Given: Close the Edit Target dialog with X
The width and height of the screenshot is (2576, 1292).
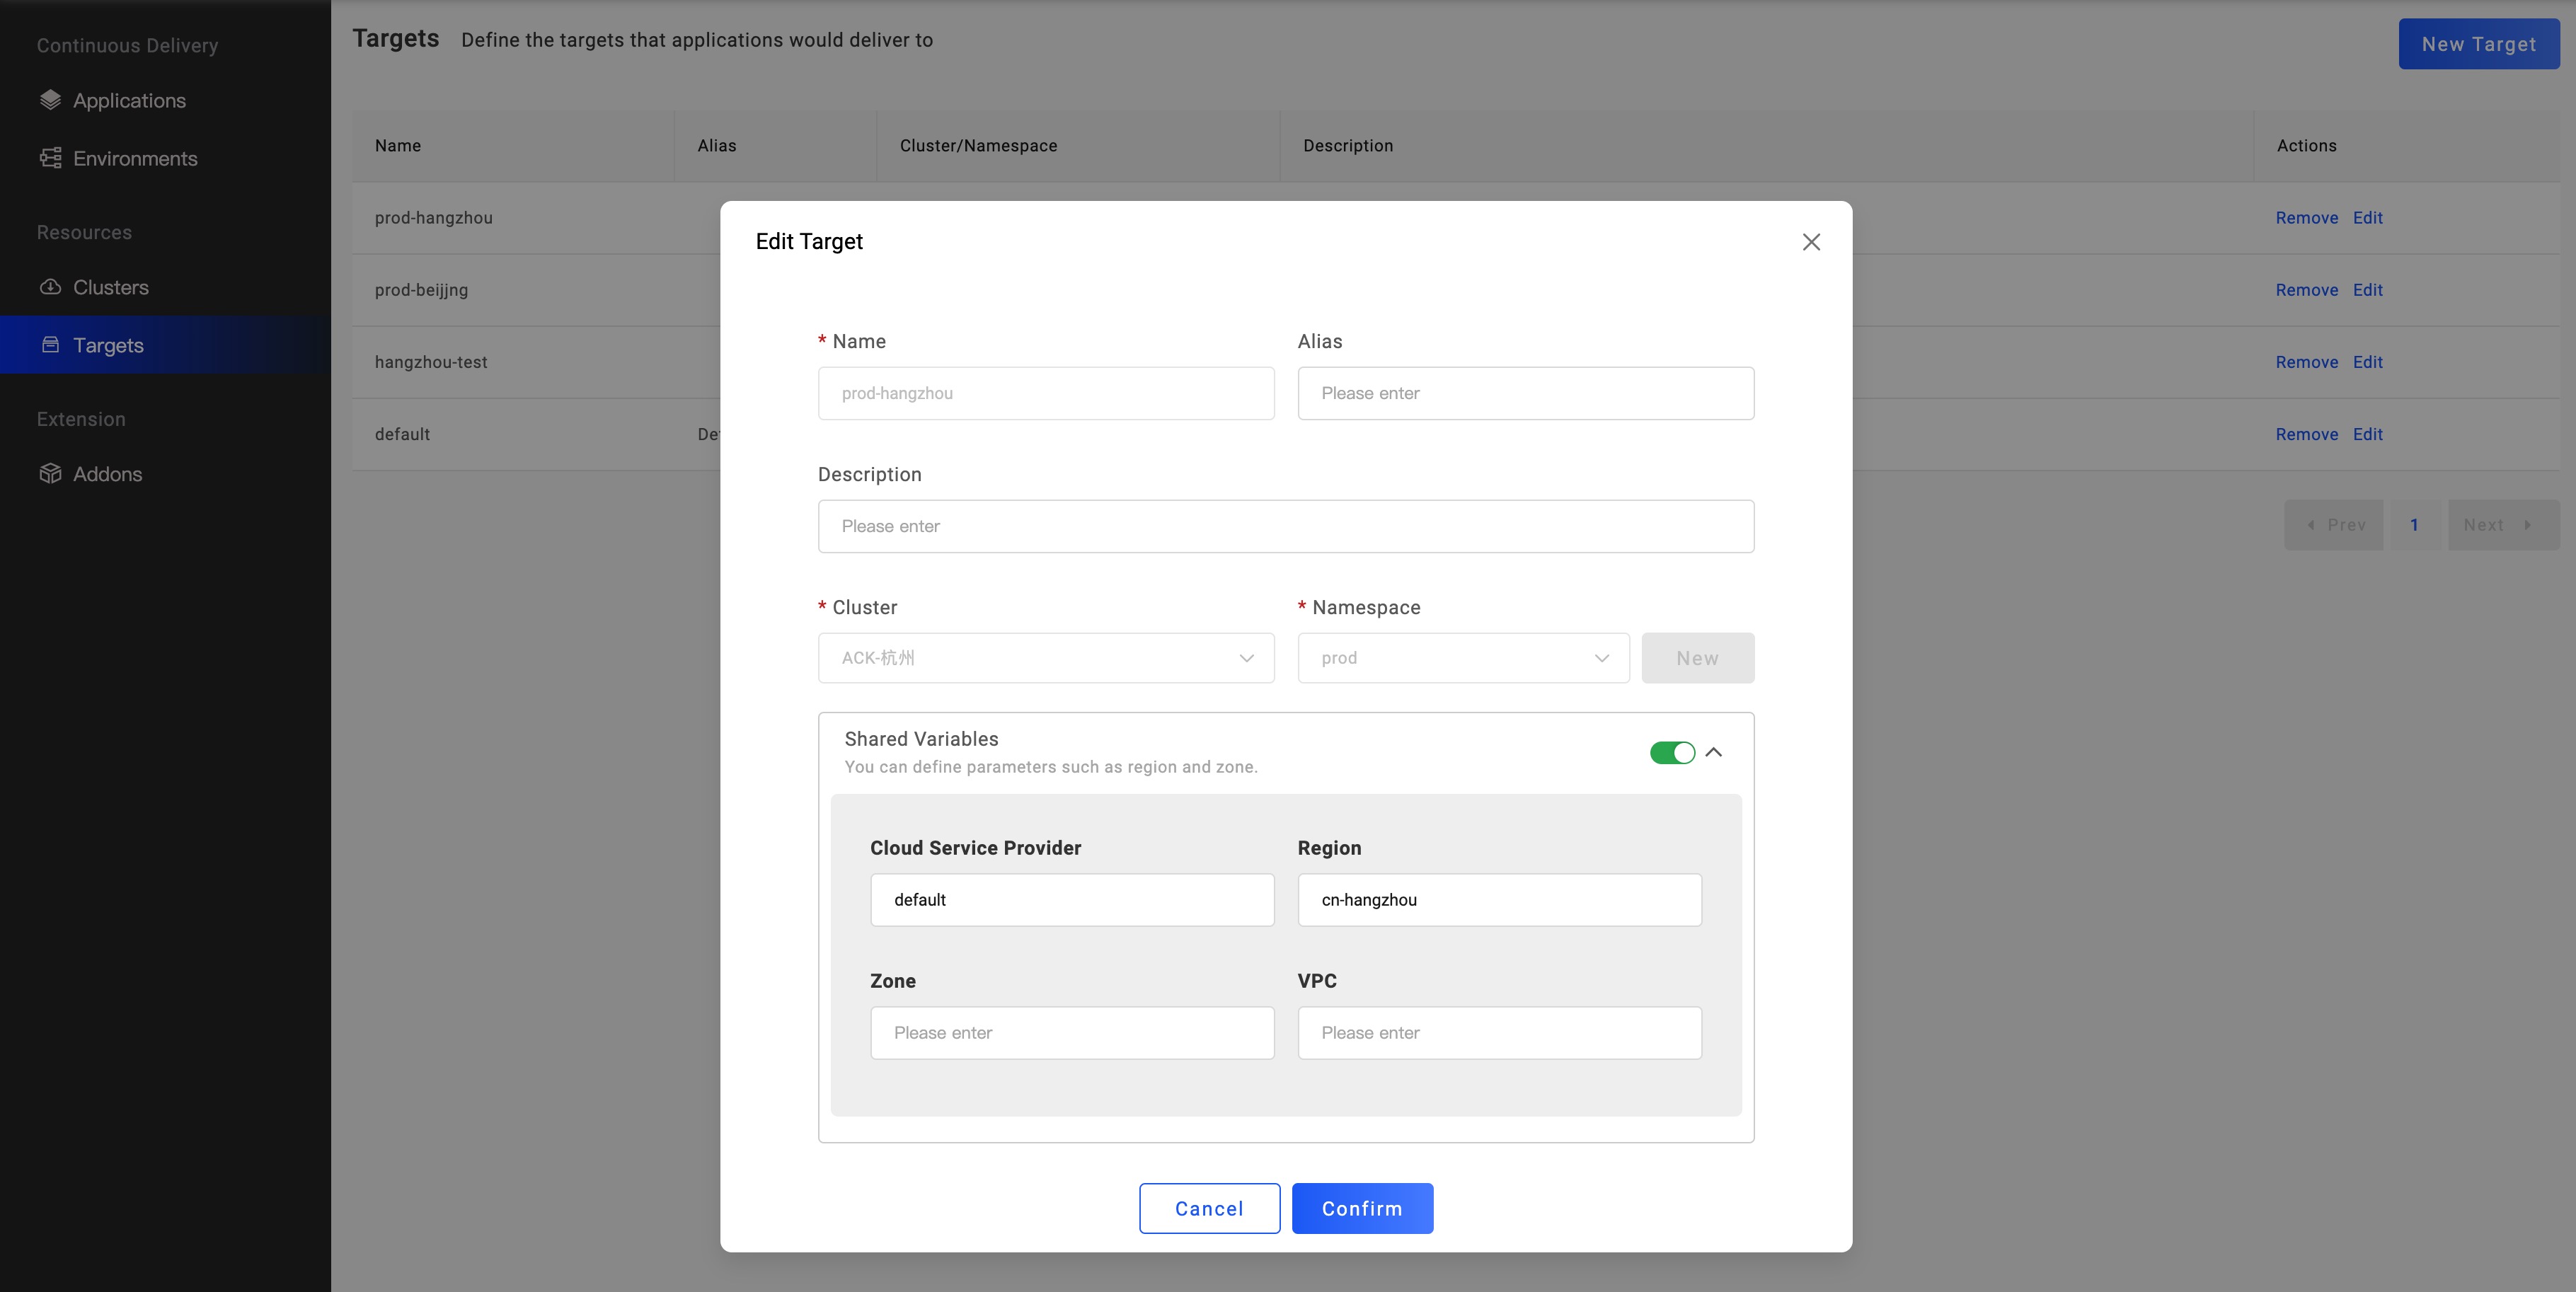Looking at the screenshot, I should pos(1811,242).
